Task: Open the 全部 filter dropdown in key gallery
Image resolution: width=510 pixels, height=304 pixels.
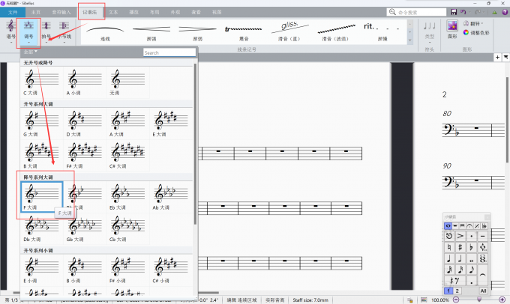Action: click(31, 52)
